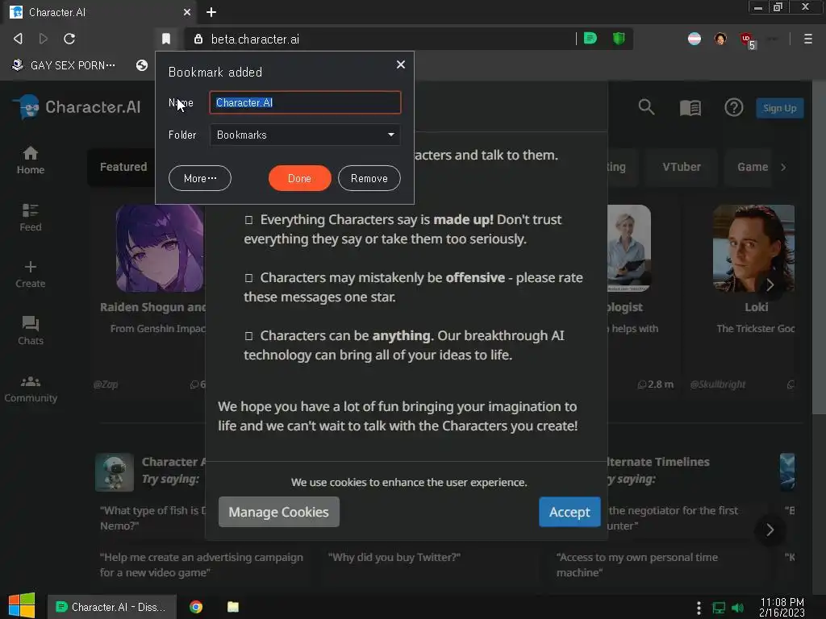Click the Sign Up button
This screenshot has width=826, height=619.
coord(780,108)
